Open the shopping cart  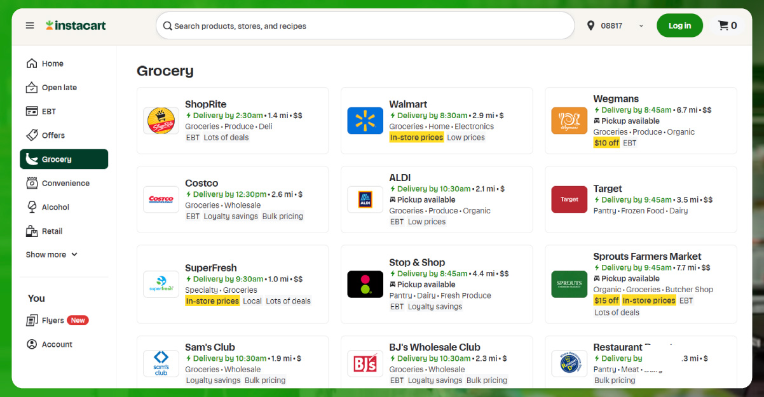727,25
